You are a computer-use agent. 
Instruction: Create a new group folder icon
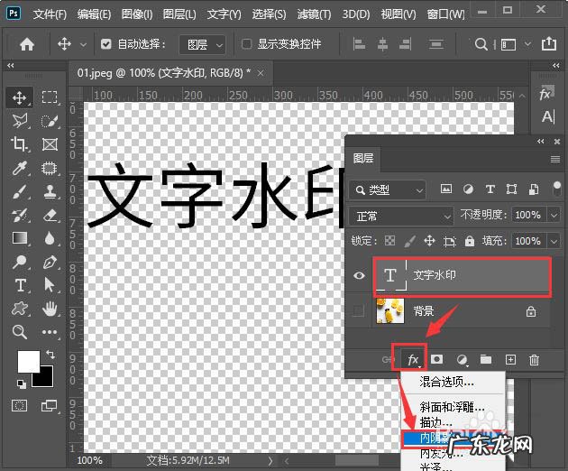pyautogui.click(x=486, y=359)
